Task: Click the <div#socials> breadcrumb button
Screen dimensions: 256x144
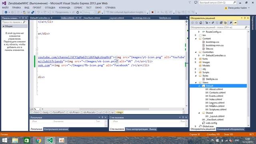Action: (89, 112)
